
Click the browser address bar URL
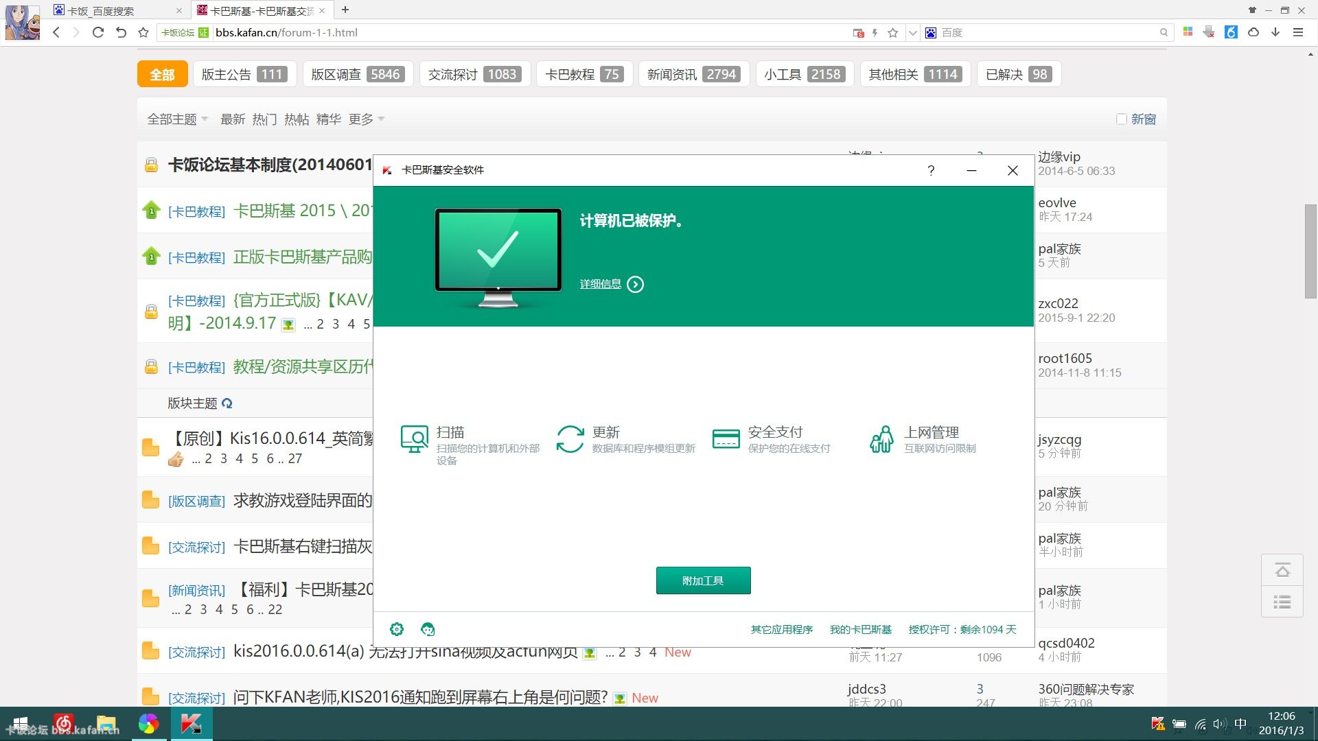click(286, 32)
